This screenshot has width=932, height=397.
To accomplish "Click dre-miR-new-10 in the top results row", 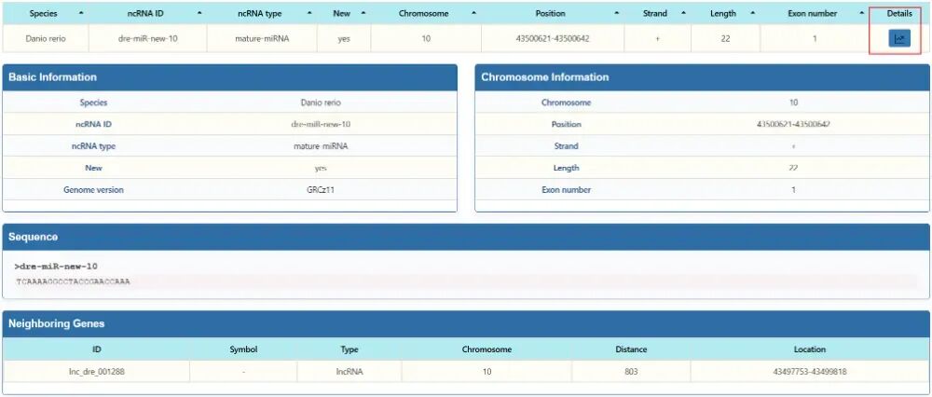I will 148,39.
